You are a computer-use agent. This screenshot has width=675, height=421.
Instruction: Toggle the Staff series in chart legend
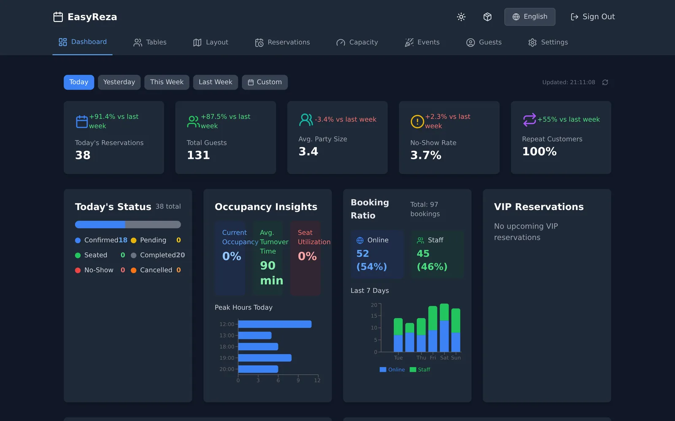[420, 370]
